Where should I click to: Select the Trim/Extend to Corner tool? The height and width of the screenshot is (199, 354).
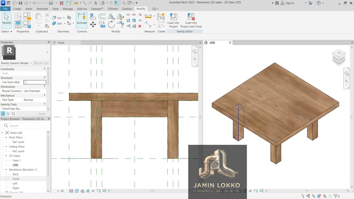point(120,25)
